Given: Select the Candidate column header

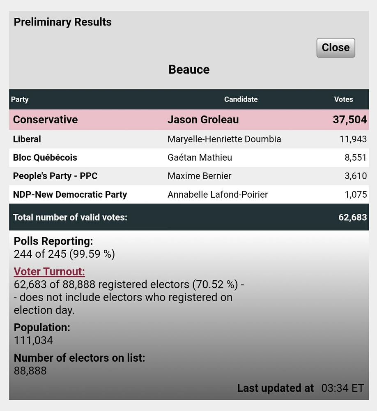Looking at the screenshot, I should [x=241, y=99].
